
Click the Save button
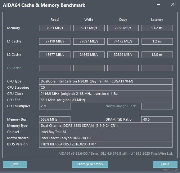[x=15, y=164]
